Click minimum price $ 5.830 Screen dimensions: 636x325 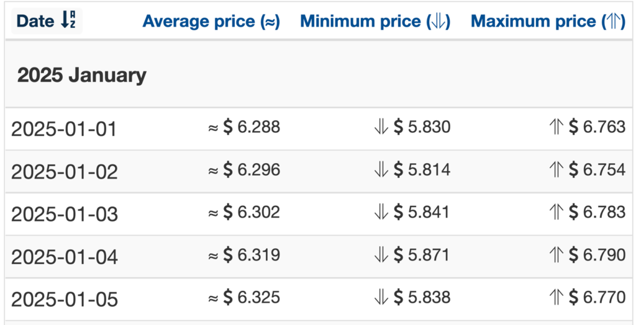tap(422, 127)
